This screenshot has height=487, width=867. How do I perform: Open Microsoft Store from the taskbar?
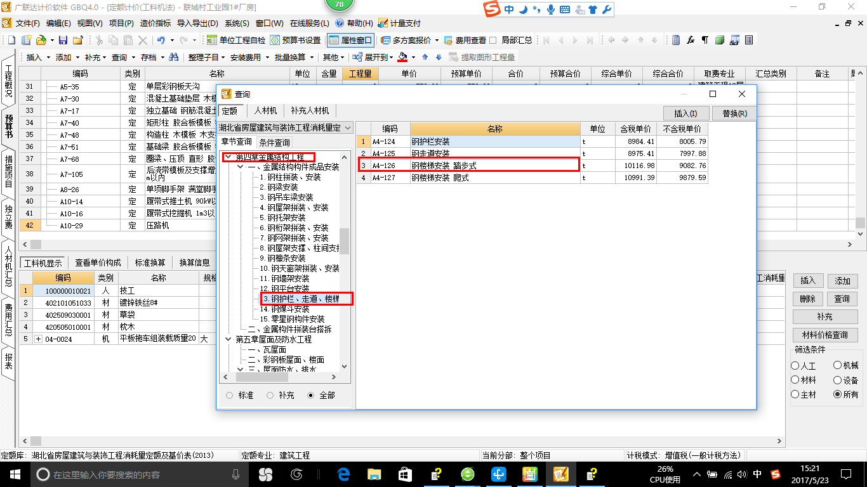coord(405,474)
